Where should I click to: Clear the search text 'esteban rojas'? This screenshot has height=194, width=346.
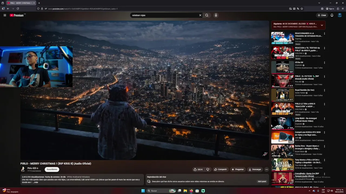tap(200, 15)
